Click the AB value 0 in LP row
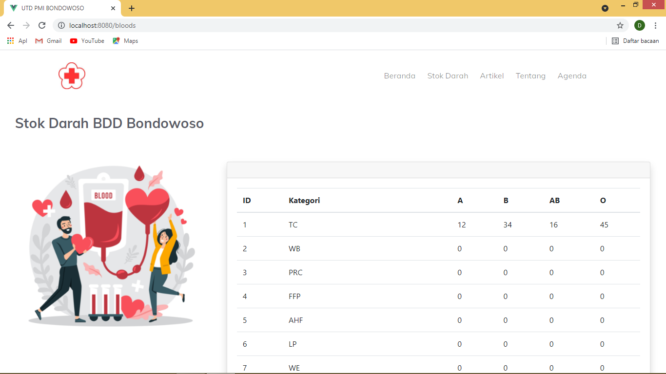 (551, 344)
